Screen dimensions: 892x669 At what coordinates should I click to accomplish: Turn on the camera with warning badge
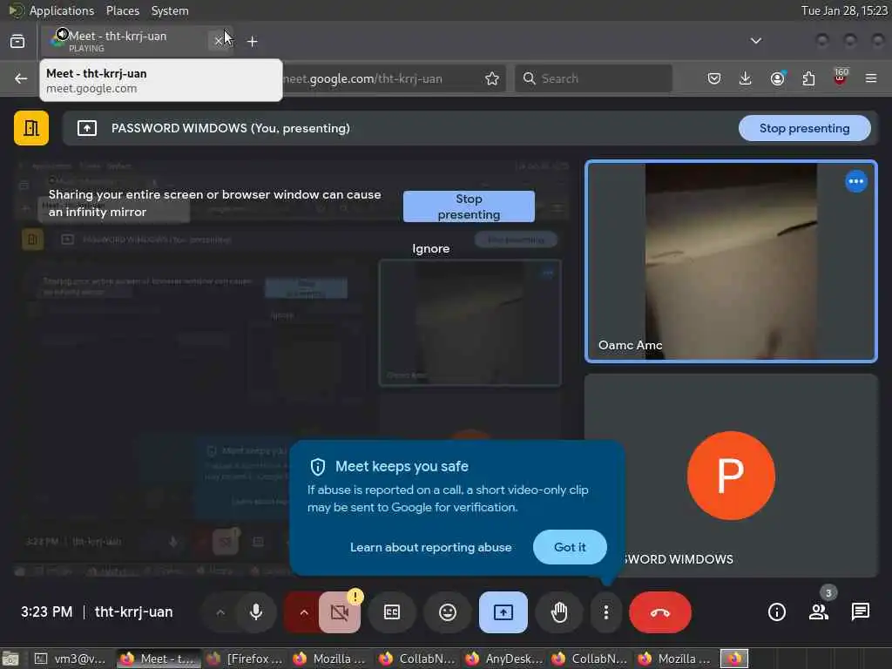point(340,612)
